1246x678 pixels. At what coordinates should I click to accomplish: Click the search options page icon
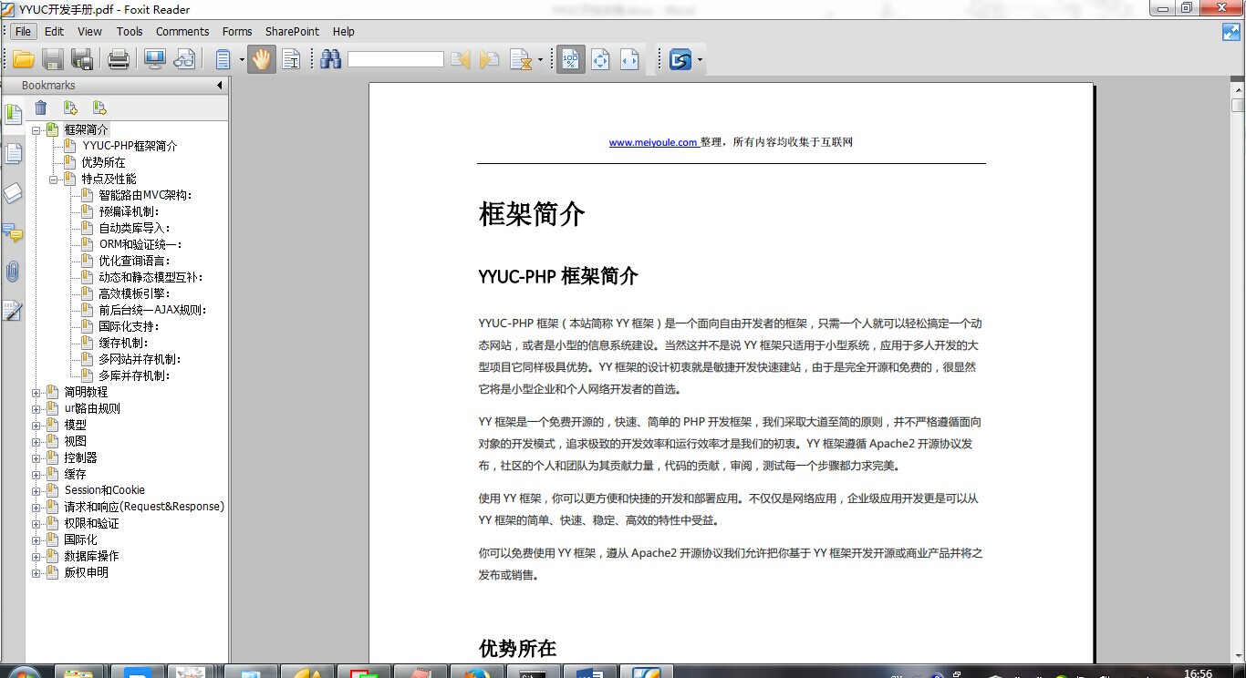pos(521,60)
